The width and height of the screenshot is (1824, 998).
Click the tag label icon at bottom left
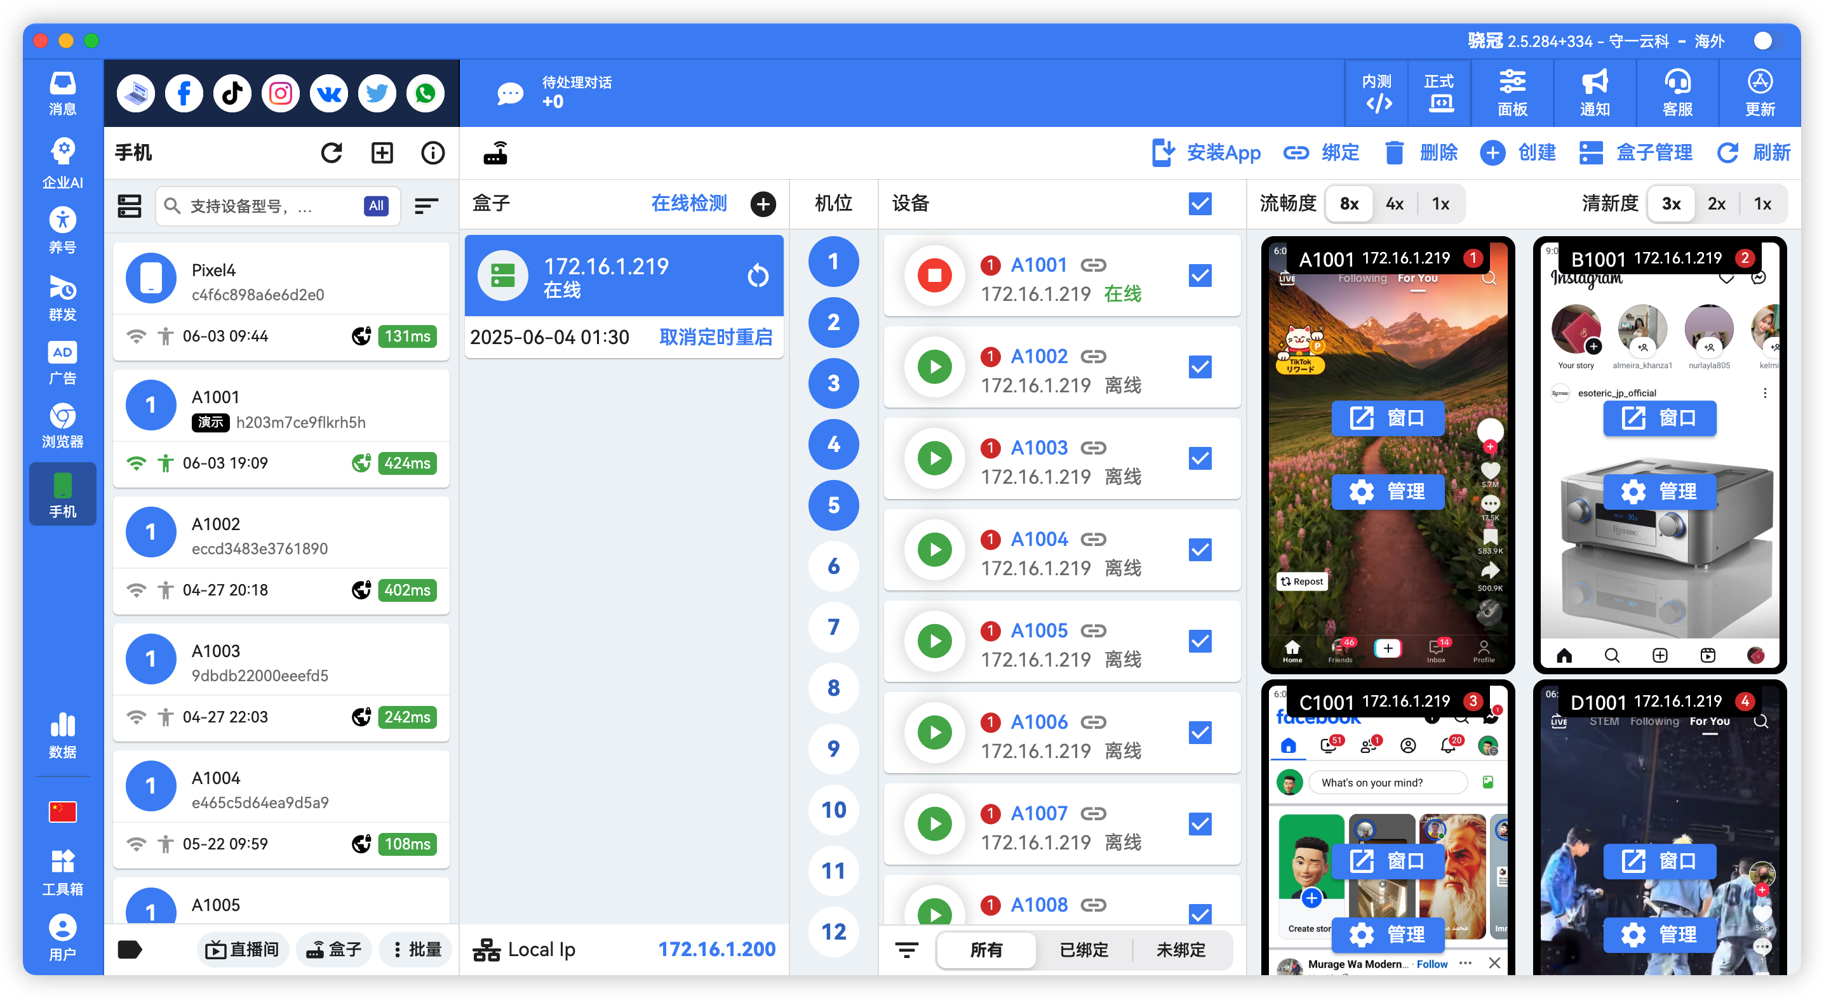130,949
